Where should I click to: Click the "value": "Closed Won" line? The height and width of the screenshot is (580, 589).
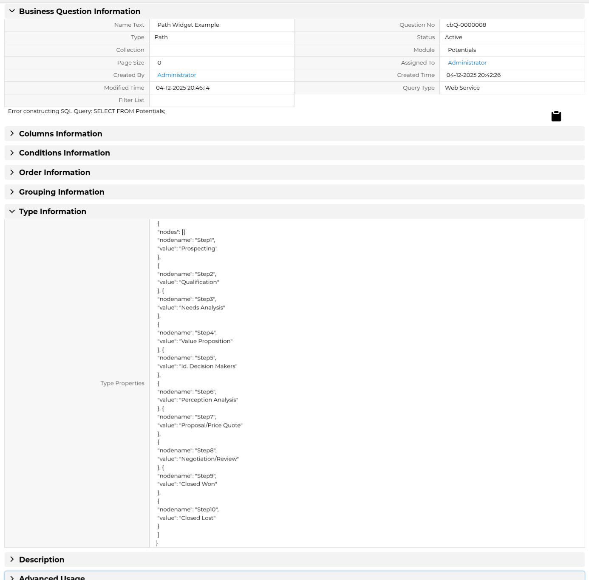coord(187,484)
